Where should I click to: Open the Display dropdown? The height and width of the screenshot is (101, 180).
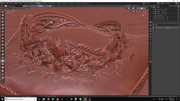[x=78, y=6]
